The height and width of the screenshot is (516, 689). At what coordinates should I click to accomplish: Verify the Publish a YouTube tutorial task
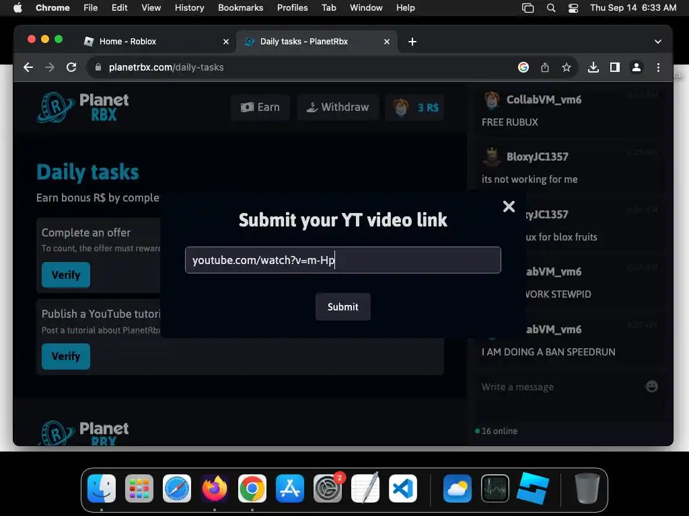coord(66,356)
